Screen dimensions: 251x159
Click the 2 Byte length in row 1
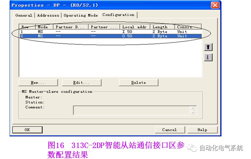click(160, 32)
